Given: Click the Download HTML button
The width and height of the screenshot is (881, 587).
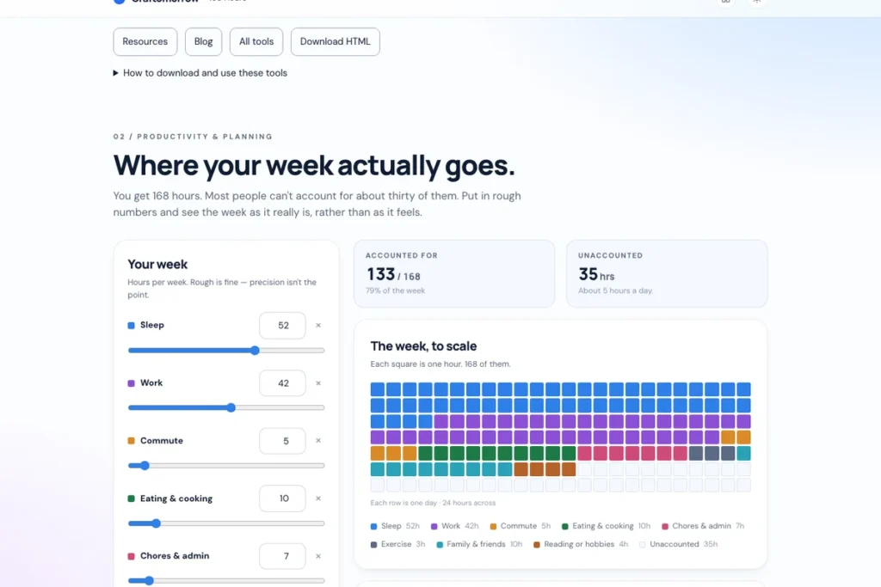Looking at the screenshot, I should pos(335,41).
